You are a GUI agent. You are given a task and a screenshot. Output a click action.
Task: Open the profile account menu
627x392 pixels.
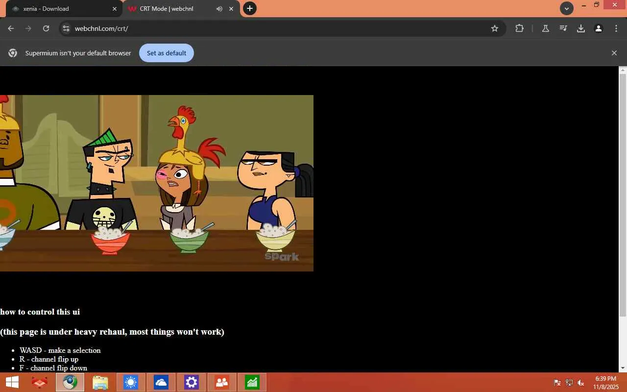[599, 28]
